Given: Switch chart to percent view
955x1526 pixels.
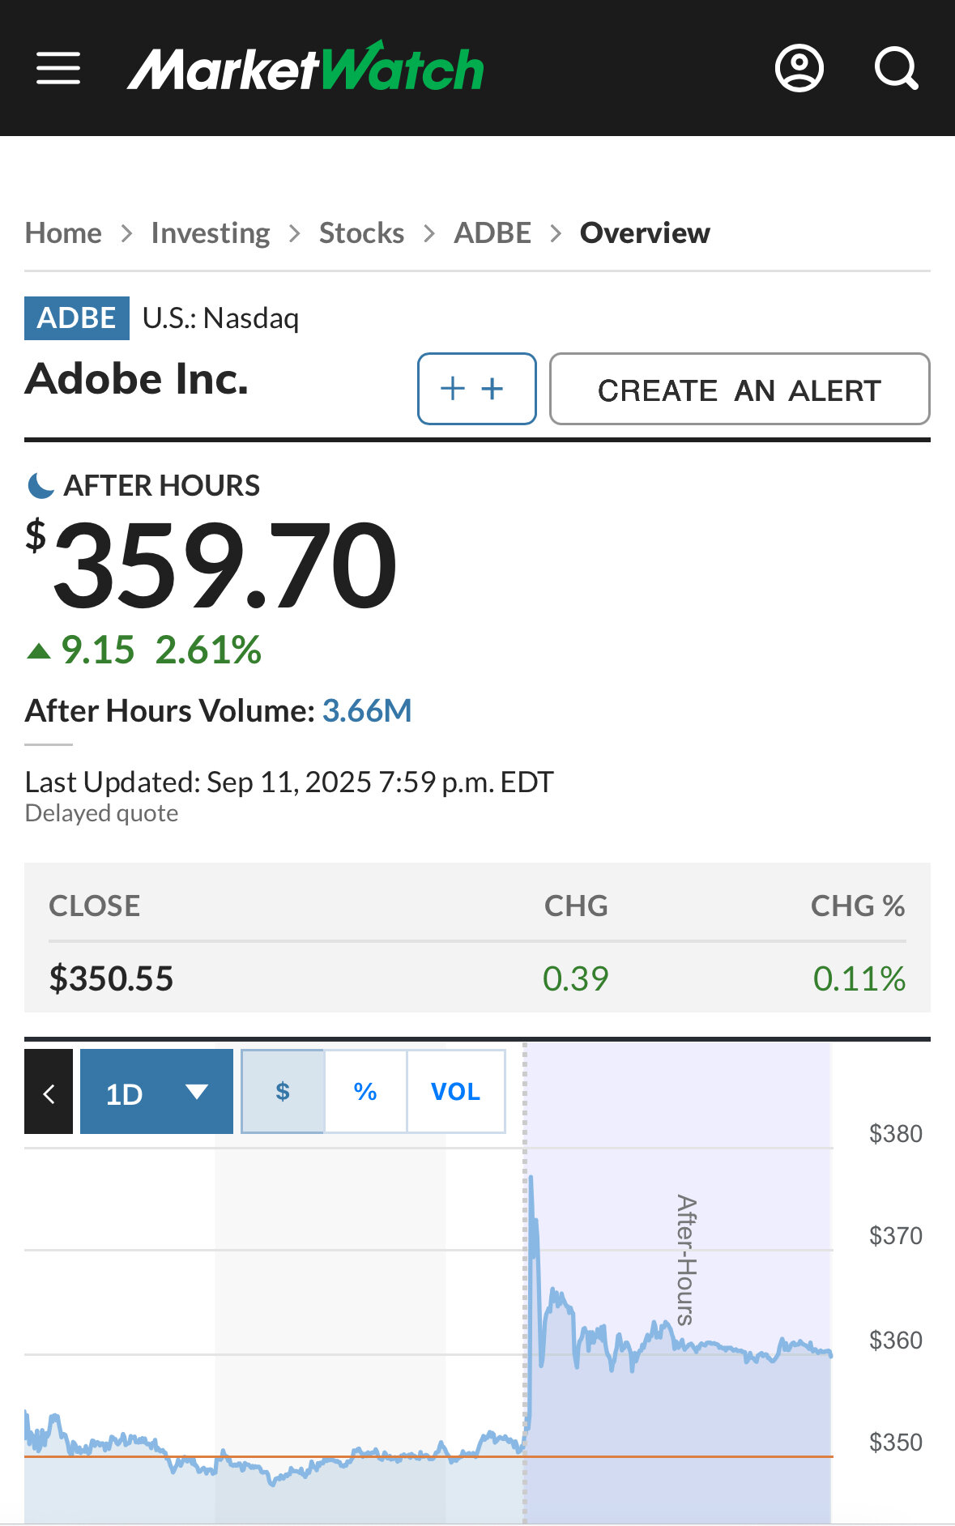Looking at the screenshot, I should pos(365,1092).
